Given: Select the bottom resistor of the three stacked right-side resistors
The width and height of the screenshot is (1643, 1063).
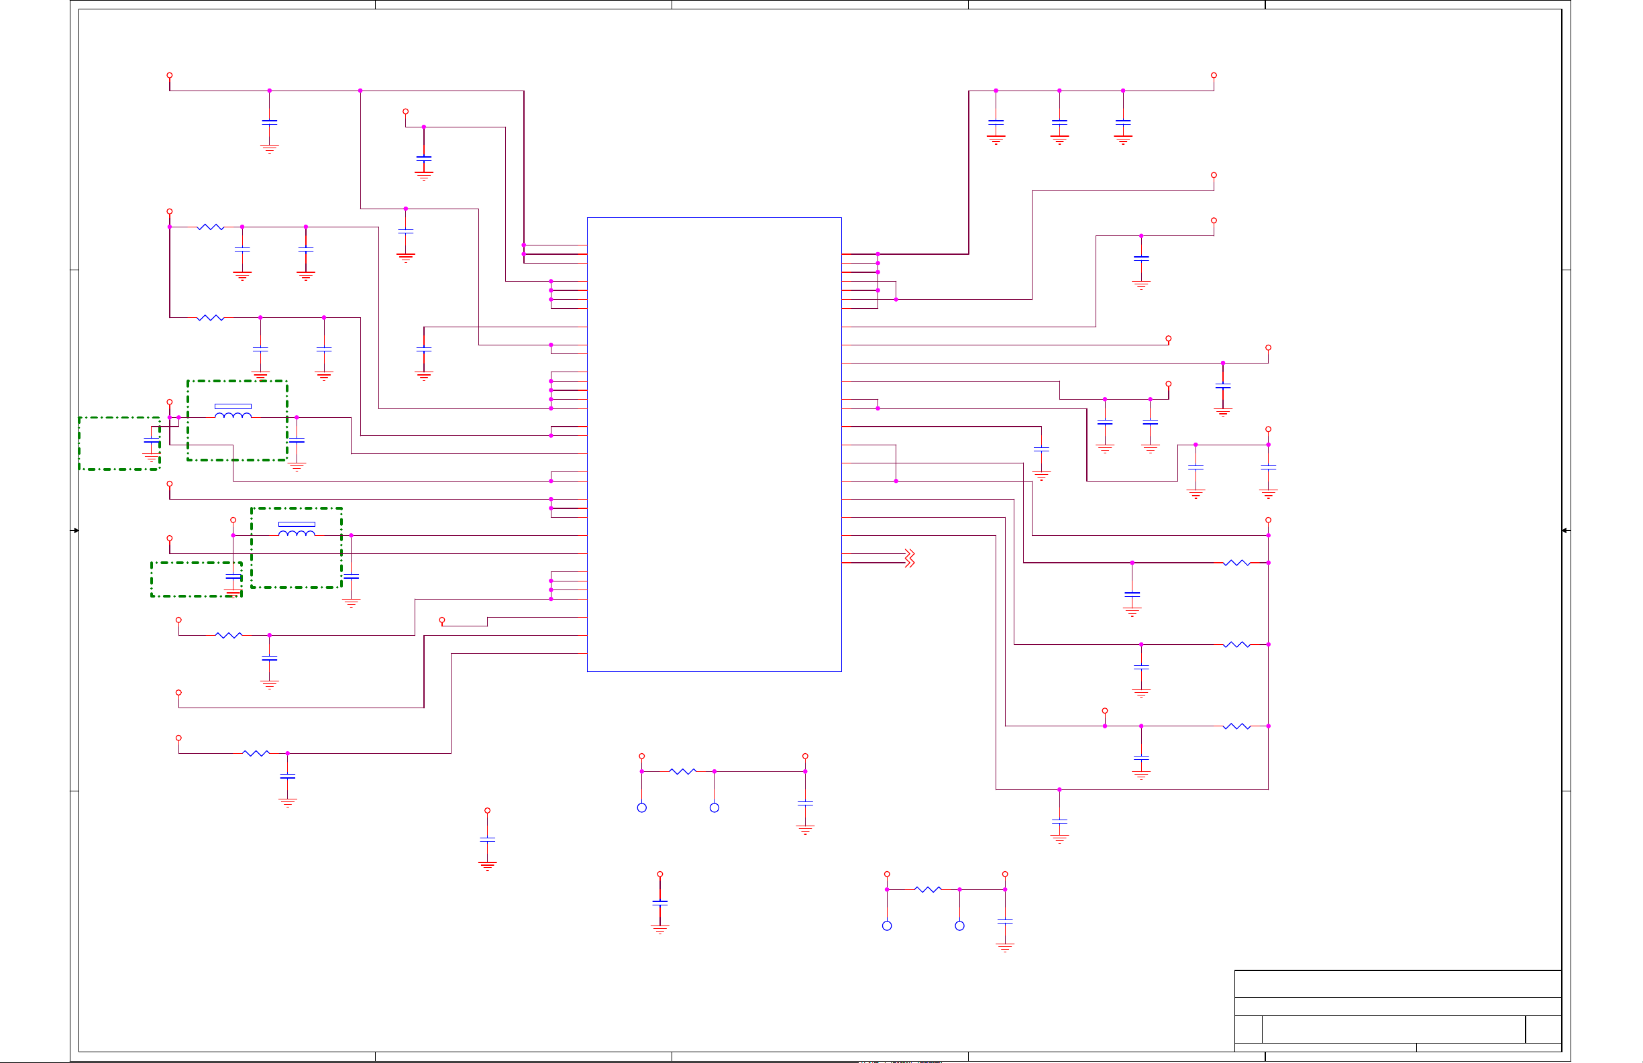Looking at the screenshot, I should 1236,726.
